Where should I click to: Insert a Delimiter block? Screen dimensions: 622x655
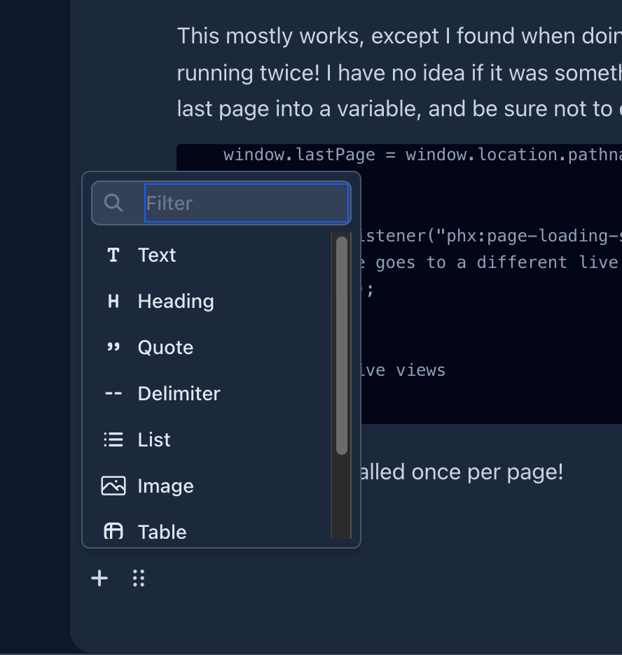[179, 393]
